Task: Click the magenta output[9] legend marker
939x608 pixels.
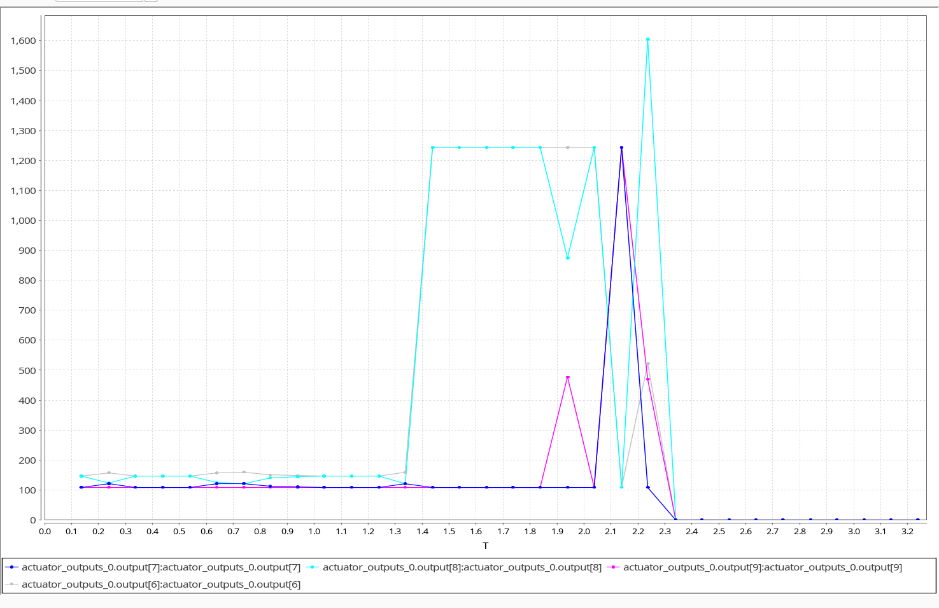Action: coord(613,567)
